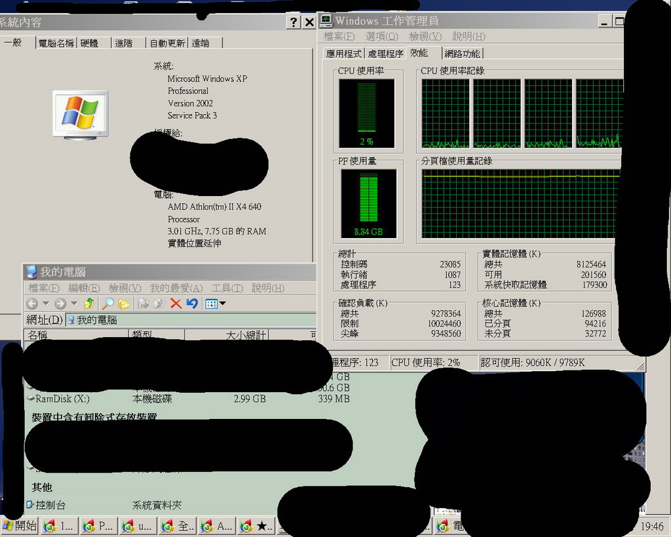
Task: Expand the Views dropdown arrow
Action: 223,304
